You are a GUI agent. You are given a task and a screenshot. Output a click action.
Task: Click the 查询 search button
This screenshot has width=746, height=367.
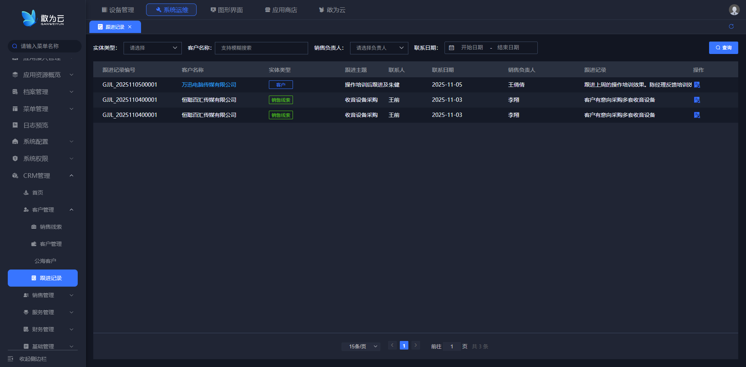click(723, 48)
